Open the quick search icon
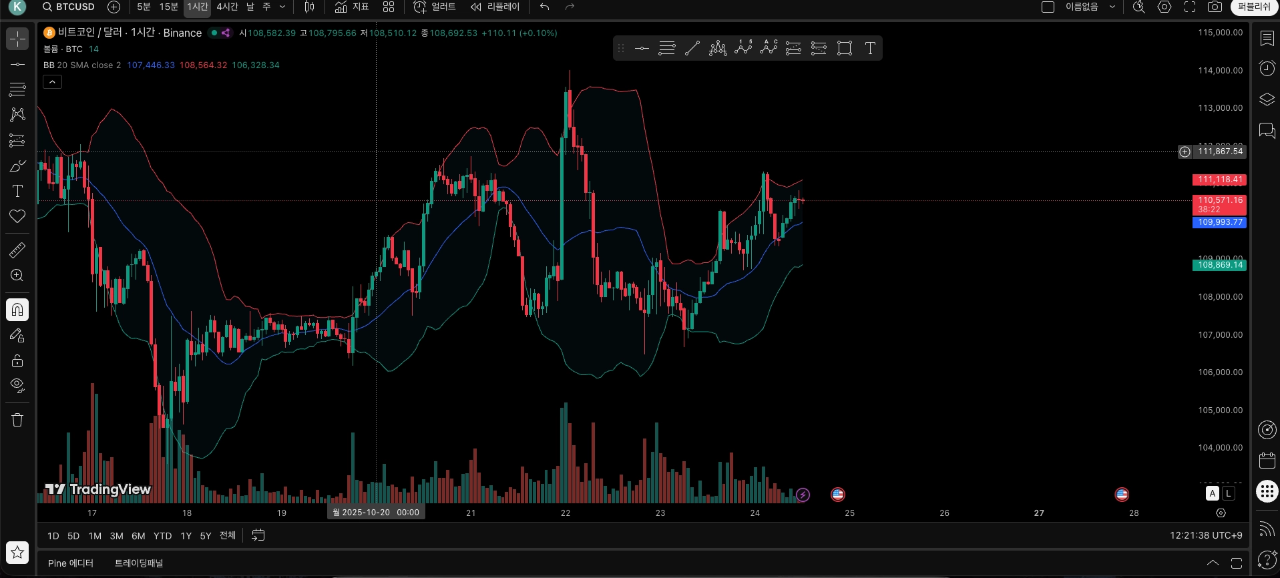 point(1139,7)
